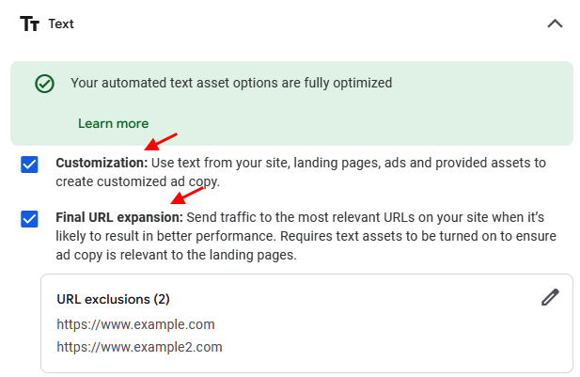Uncheck the Customization checkbox
Image resolution: width=580 pixels, height=377 pixels.
[x=29, y=165]
